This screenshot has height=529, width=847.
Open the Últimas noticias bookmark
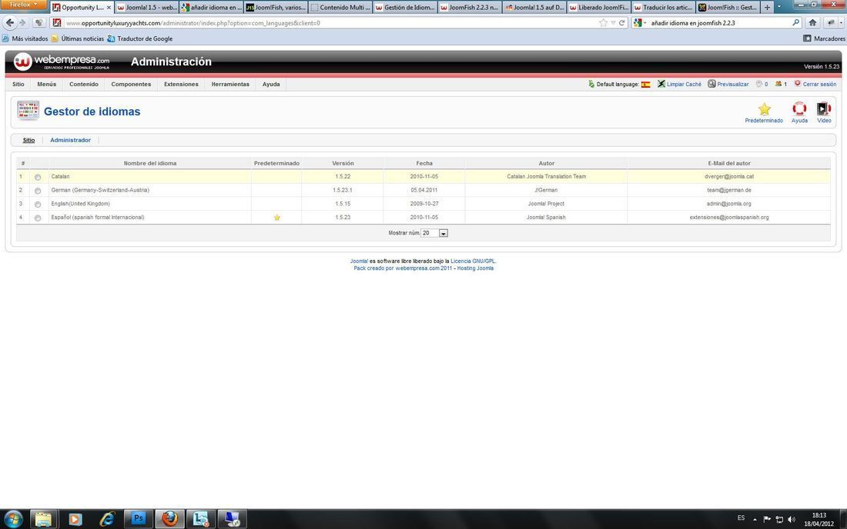(77, 38)
